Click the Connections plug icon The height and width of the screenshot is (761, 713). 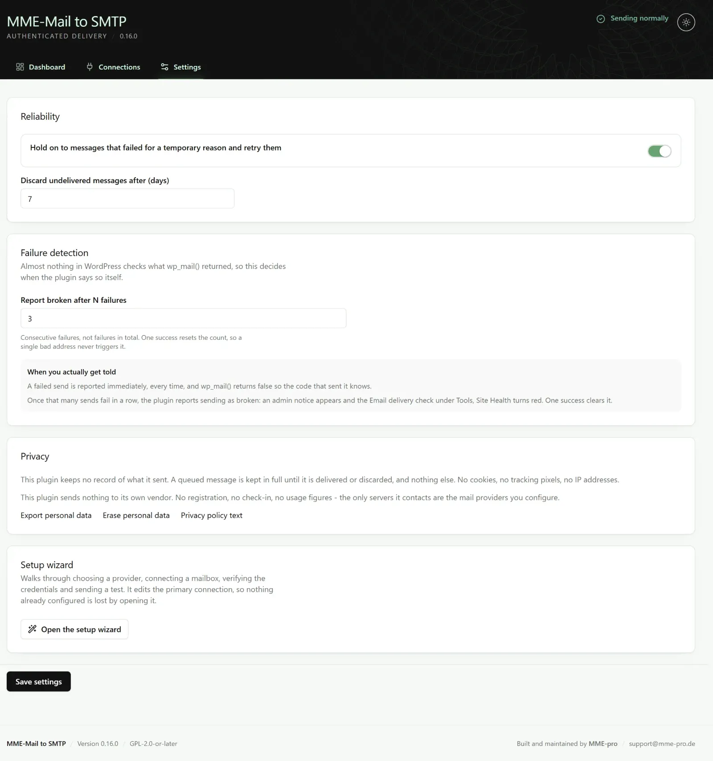(x=90, y=67)
